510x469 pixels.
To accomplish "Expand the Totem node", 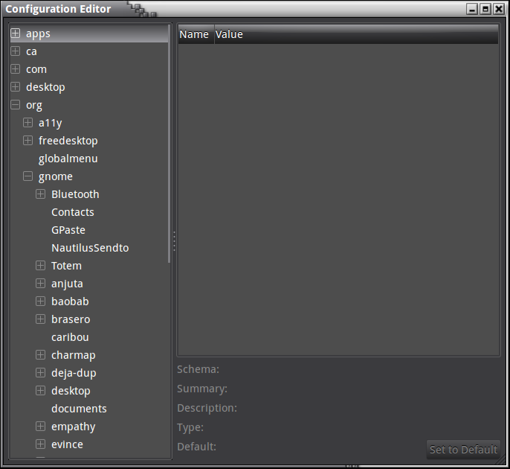I will 40,266.
